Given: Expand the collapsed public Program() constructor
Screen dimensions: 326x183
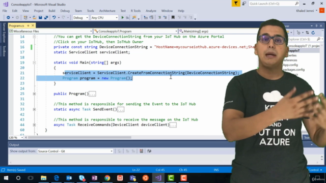Looking at the screenshot, I should pyautogui.click(x=34, y=94).
